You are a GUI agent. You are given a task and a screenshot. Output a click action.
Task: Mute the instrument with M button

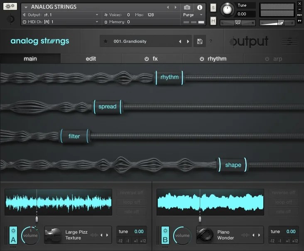(x=213, y=21)
